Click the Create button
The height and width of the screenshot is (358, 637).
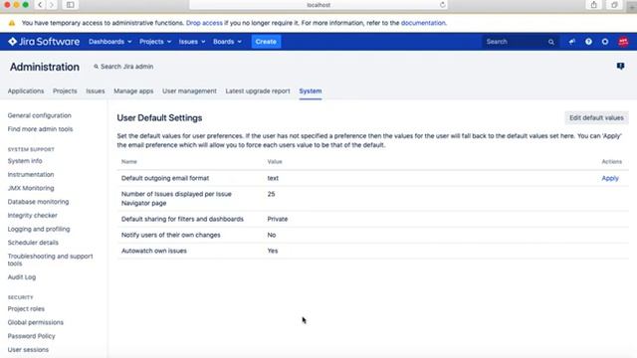point(266,42)
